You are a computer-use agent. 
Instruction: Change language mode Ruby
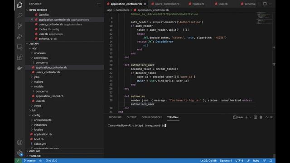256,161
